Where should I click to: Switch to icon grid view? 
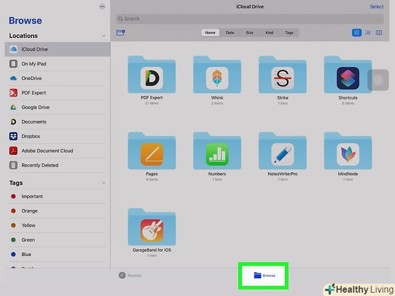point(356,33)
